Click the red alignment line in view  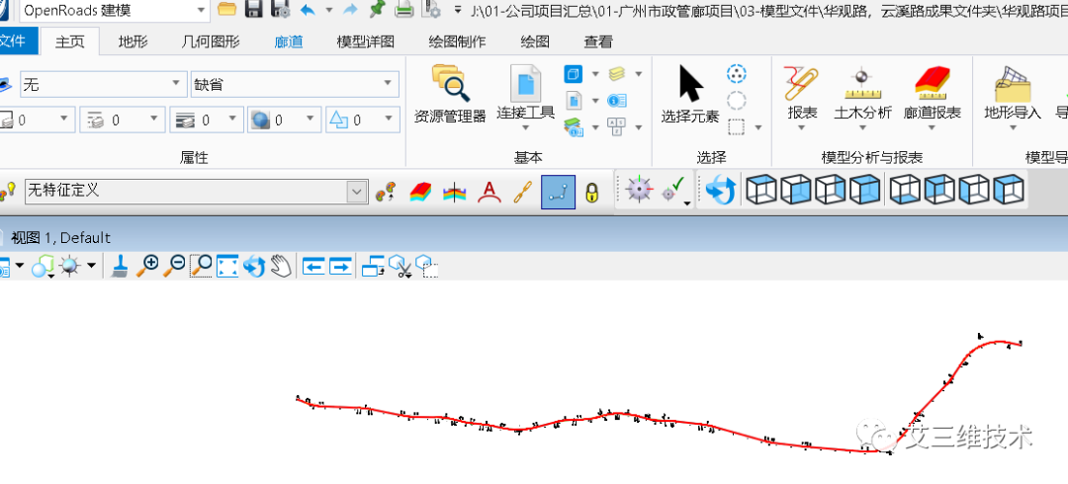(x=554, y=425)
